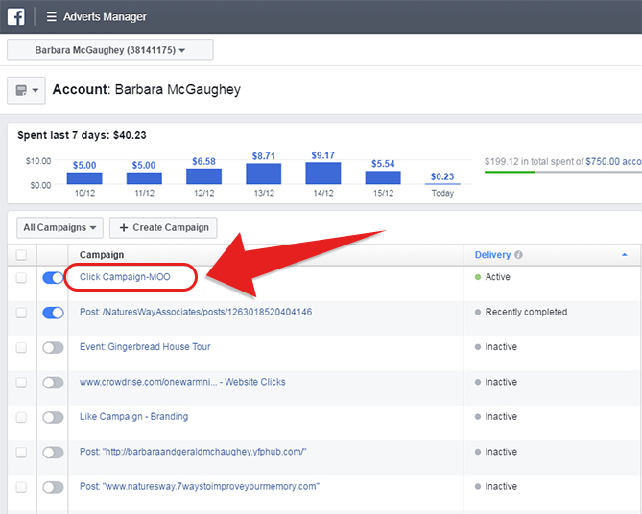
Task: Tick the checkbox for Like Campaign - Branding
Action: 21,417
